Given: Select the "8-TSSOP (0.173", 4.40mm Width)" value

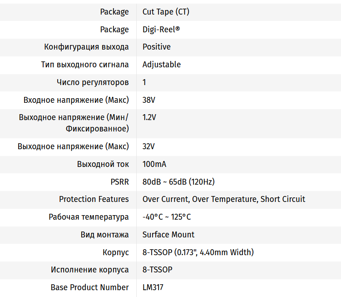Looking at the screenshot, I should pos(198,252).
